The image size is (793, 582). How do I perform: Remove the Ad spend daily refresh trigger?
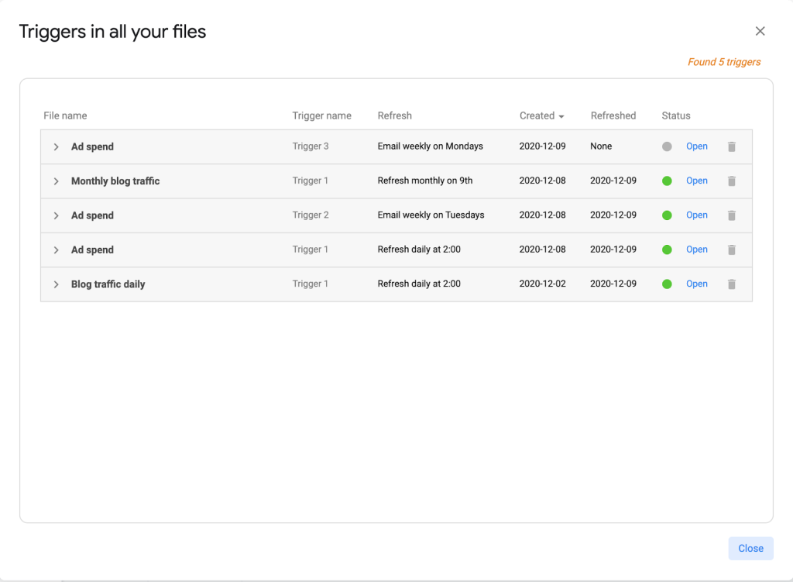[731, 250]
